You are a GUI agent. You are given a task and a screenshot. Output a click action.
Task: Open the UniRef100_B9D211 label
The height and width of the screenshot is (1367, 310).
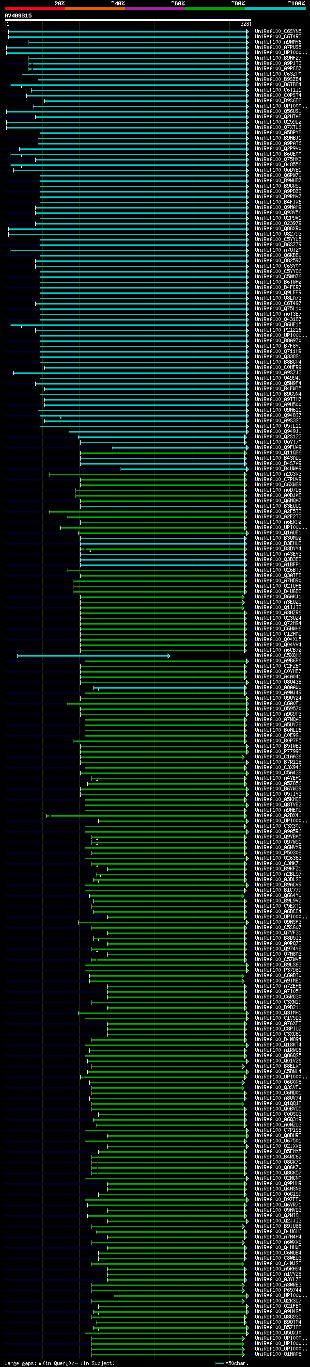coord(278,1008)
